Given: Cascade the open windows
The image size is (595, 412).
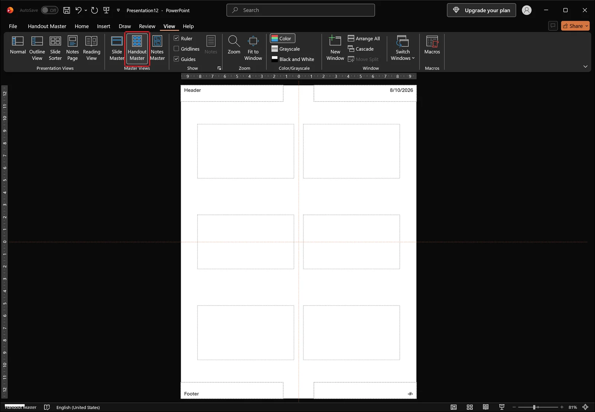Looking at the screenshot, I should click(361, 49).
